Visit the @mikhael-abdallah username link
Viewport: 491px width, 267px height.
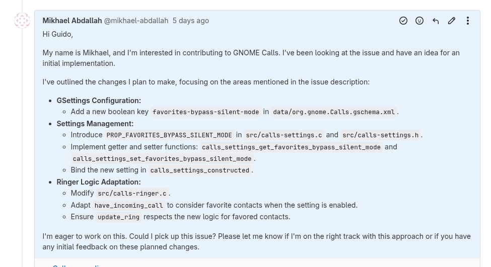pyautogui.click(x=136, y=21)
